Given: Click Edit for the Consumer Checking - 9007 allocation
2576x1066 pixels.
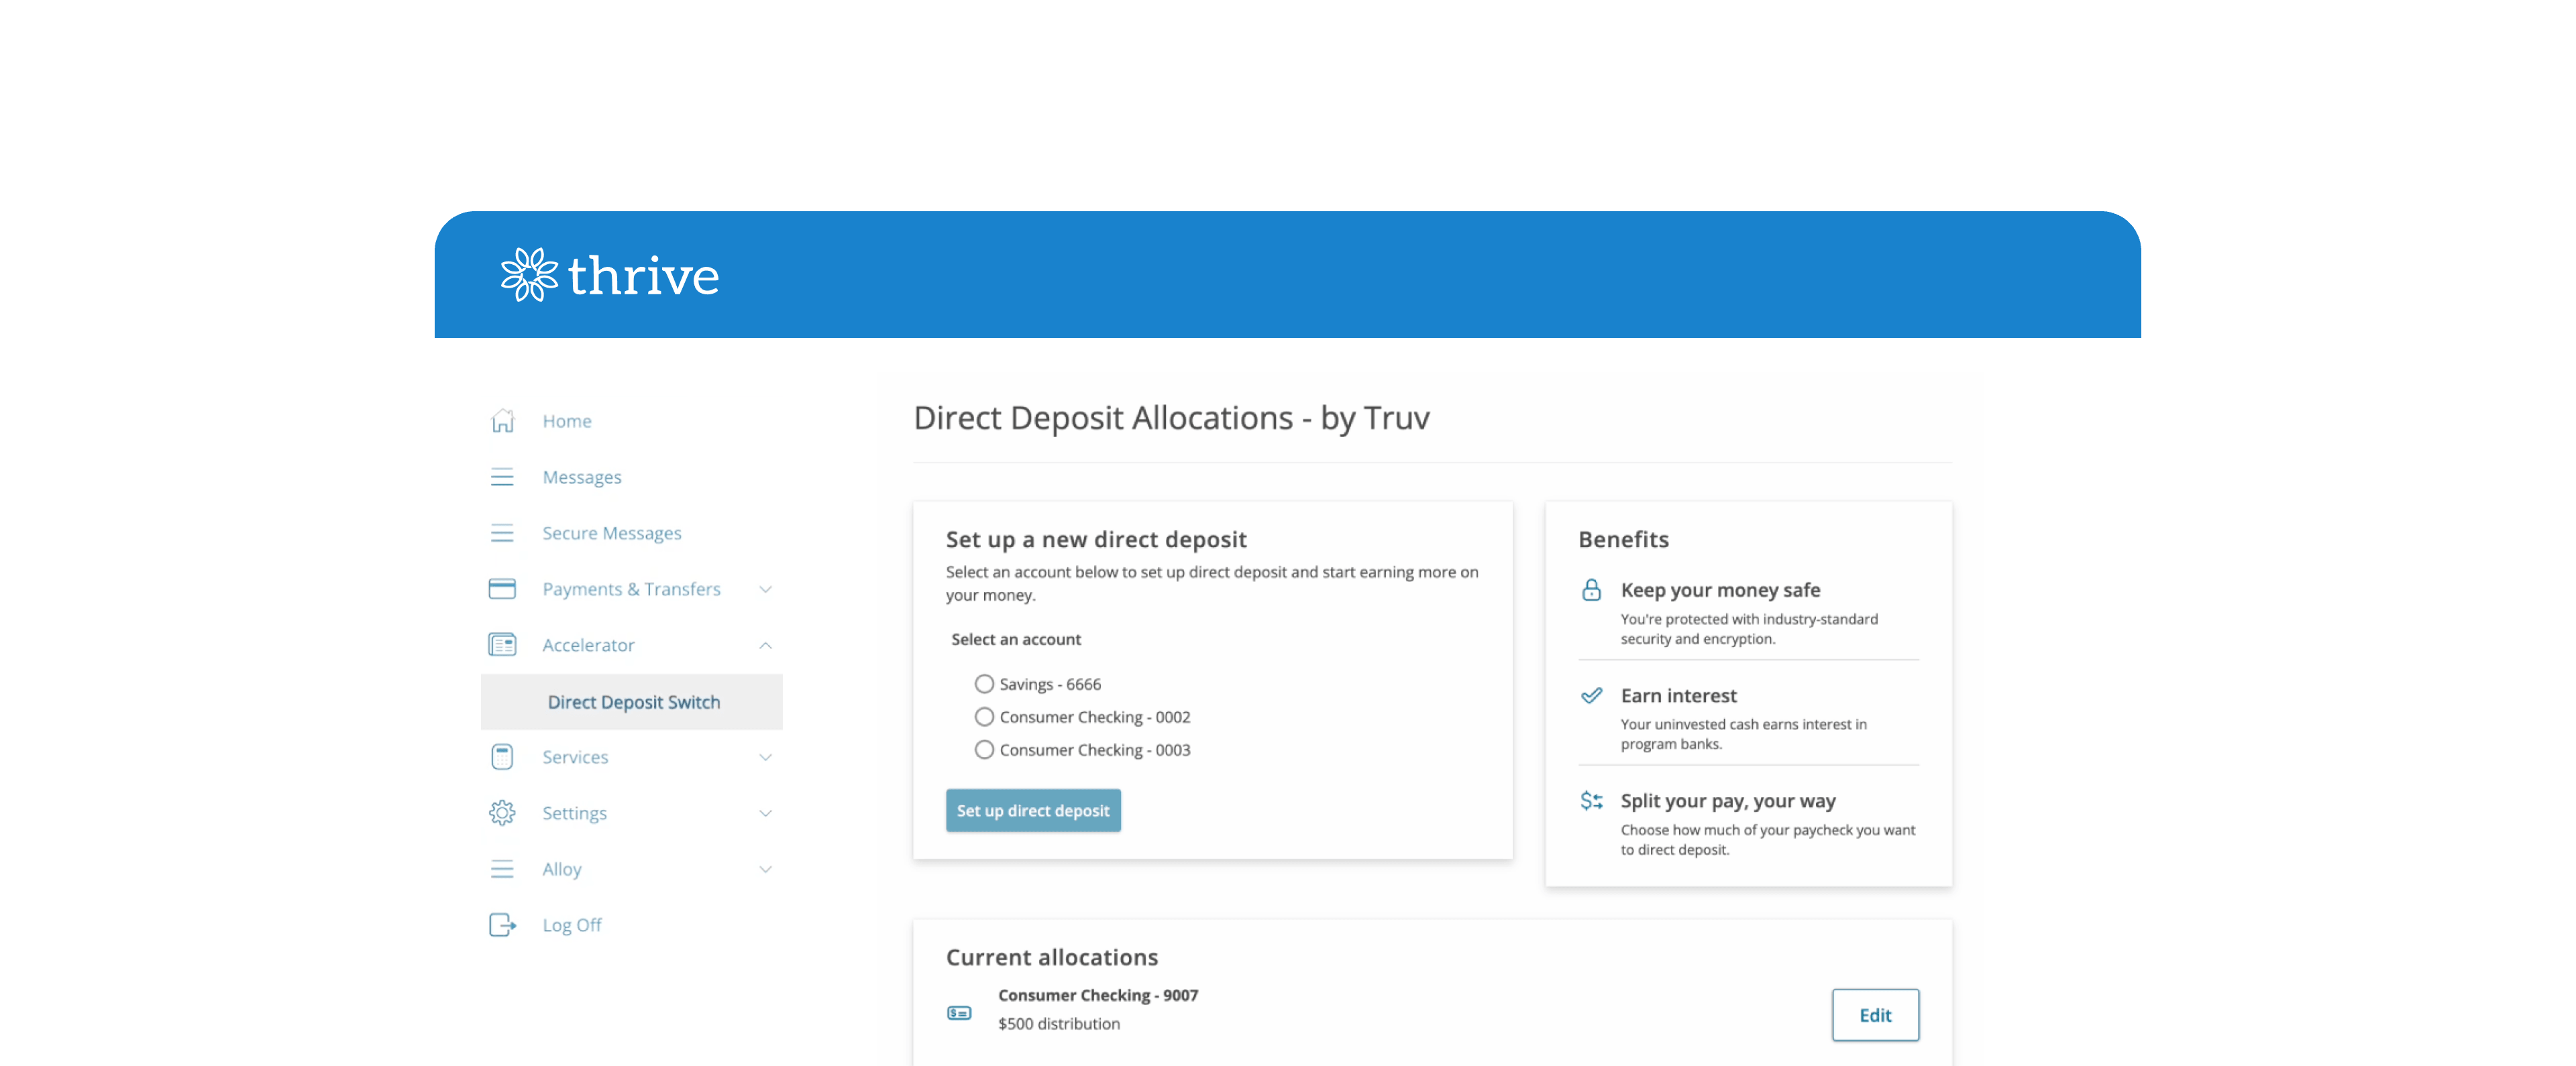Looking at the screenshot, I should [x=1875, y=1015].
